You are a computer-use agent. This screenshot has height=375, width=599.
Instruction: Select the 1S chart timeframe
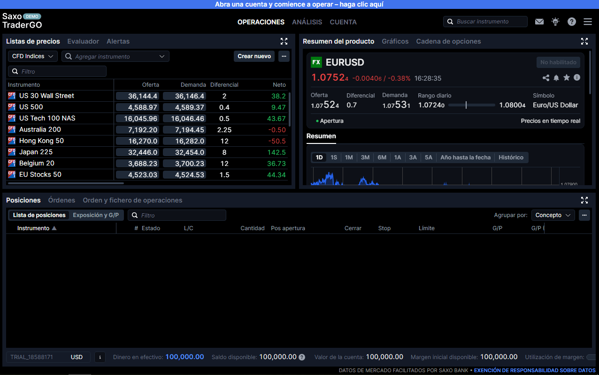pos(334,157)
